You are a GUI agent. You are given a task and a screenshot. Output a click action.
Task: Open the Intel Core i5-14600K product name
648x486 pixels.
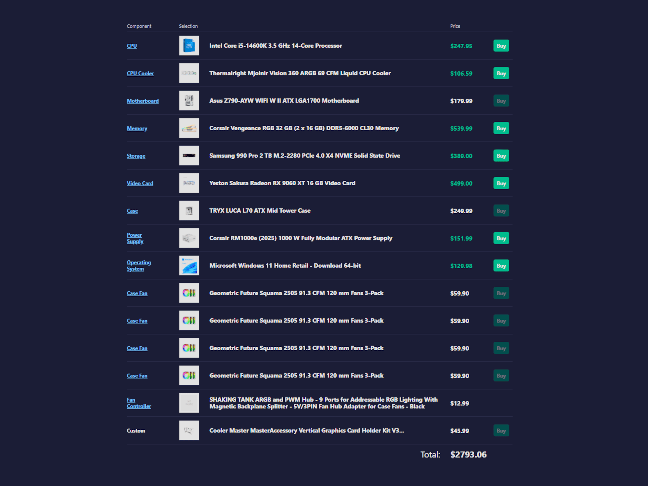coord(276,46)
